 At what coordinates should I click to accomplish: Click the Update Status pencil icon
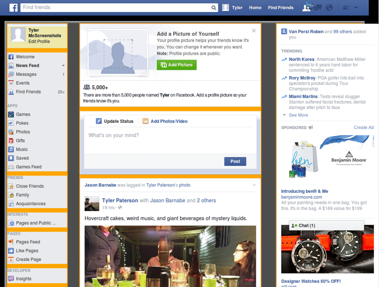pos(99,121)
